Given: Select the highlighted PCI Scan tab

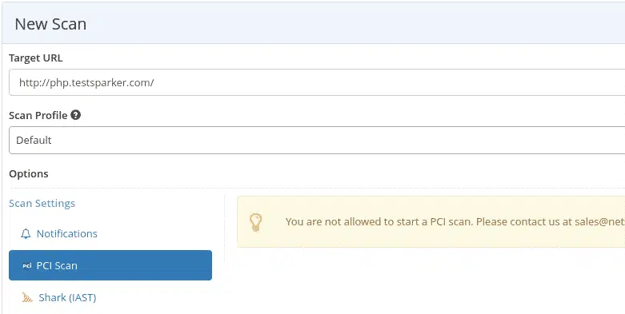Looking at the screenshot, I should coord(110,265).
